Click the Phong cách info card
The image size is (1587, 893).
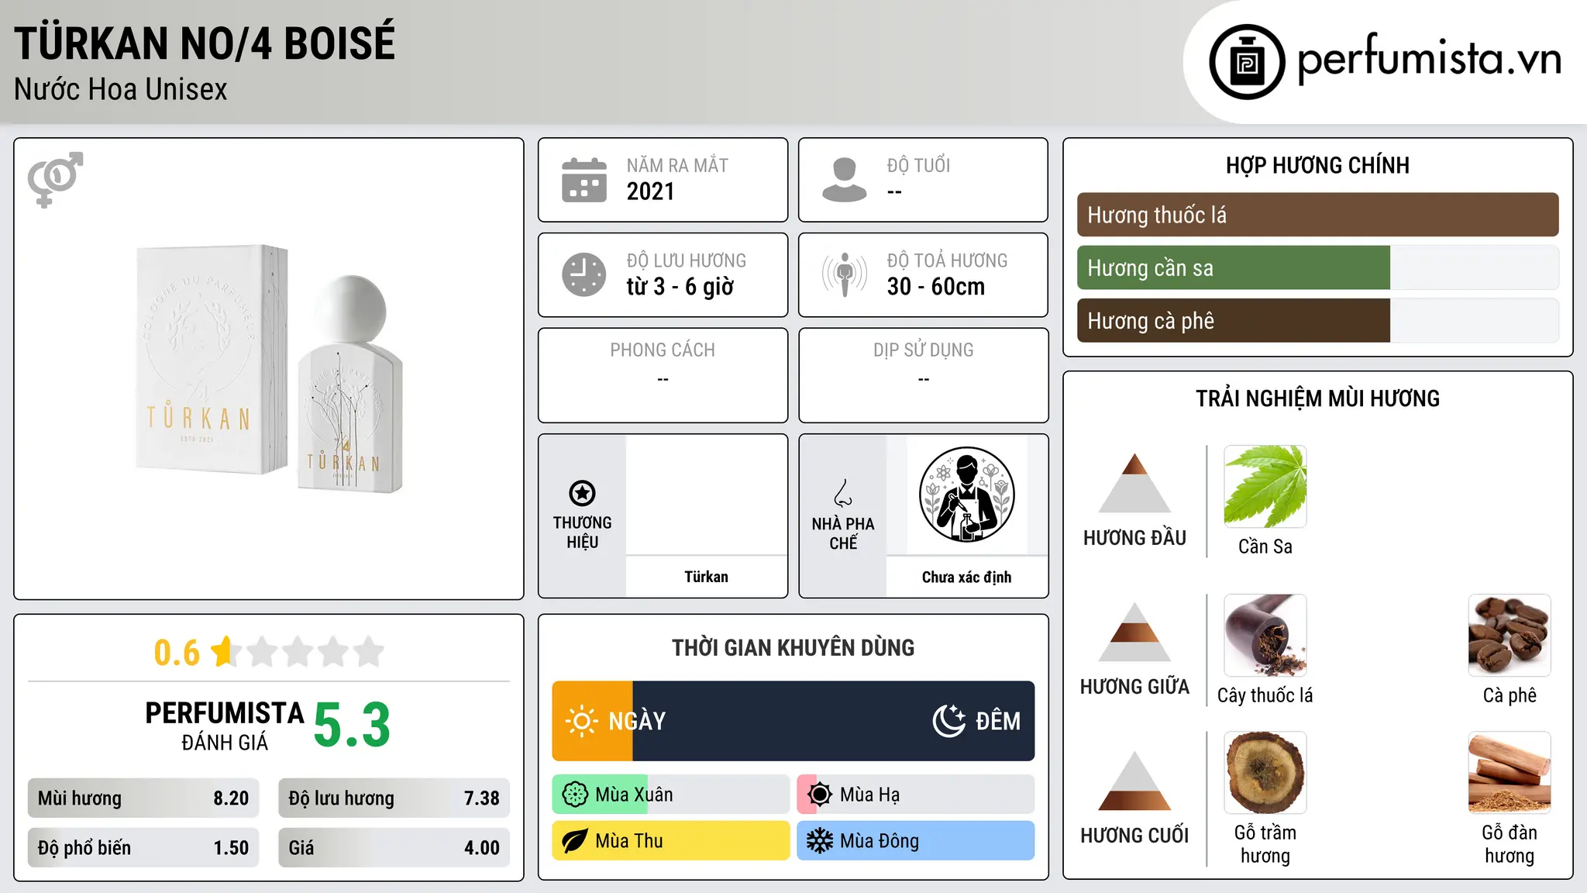point(663,375)
